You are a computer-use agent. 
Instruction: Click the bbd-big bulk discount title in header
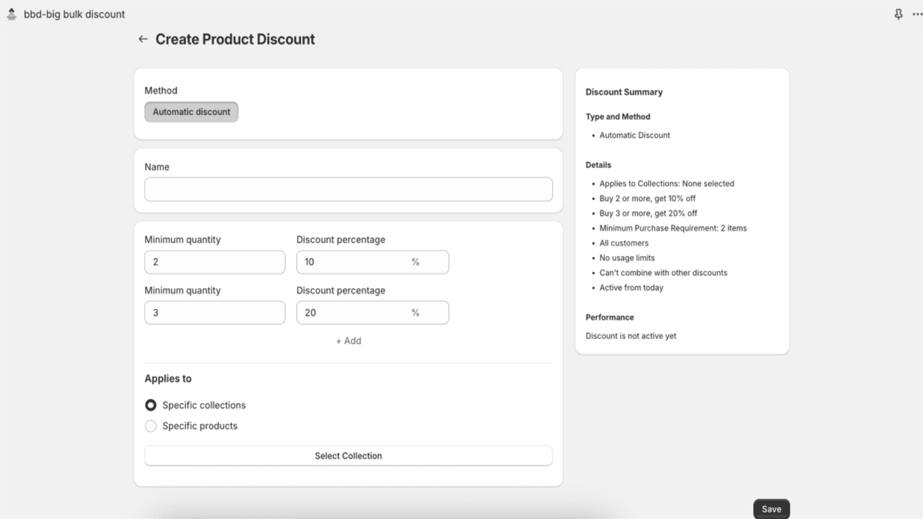click(x=73, y=14)
